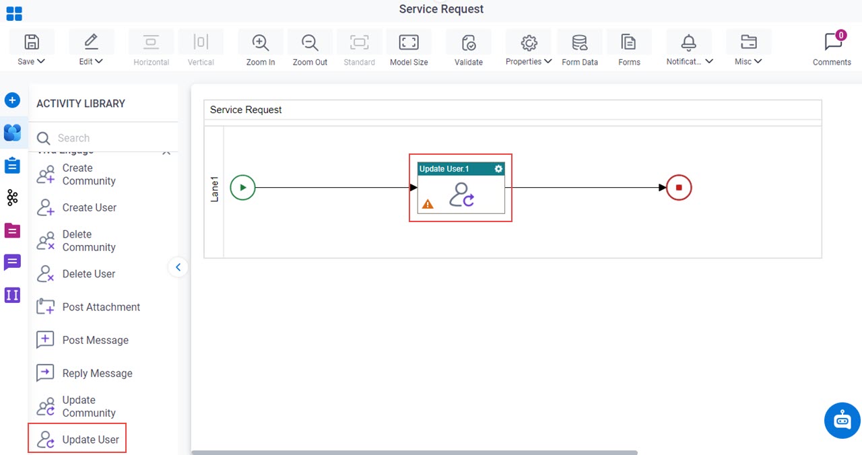862x455 pixels.
Task: Select the Update User.1 activity shape
Action: [461, 188]
